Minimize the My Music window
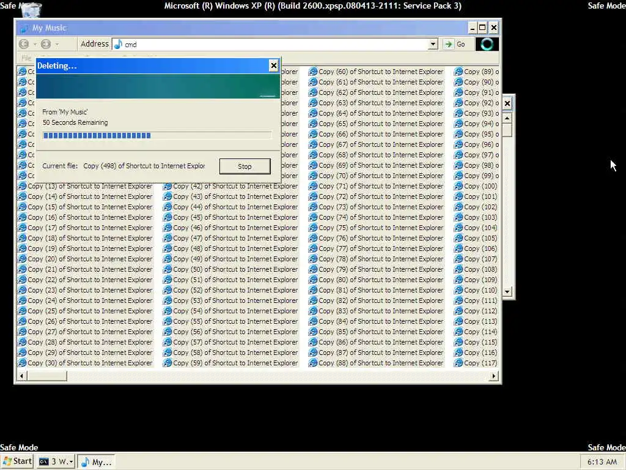The width and height of the screenshot is (626, 470). tap(473, 28)
